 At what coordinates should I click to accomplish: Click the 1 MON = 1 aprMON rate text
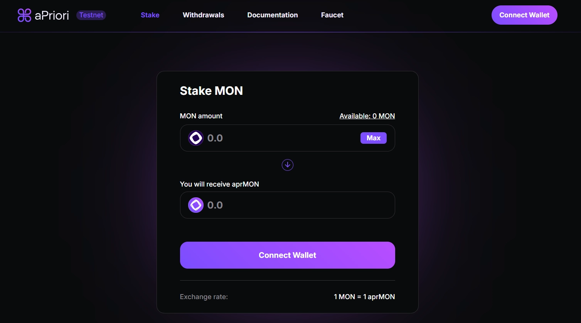point(364,296)
